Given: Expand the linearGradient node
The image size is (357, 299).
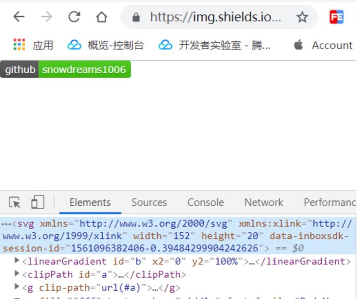Looking at the screenshot, I should [x=16, y=260].
